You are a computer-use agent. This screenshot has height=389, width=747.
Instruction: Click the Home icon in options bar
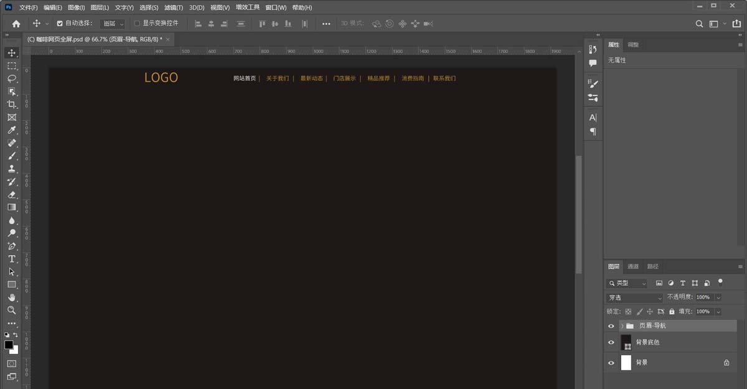pyautogui.click(x=16, y=24)
